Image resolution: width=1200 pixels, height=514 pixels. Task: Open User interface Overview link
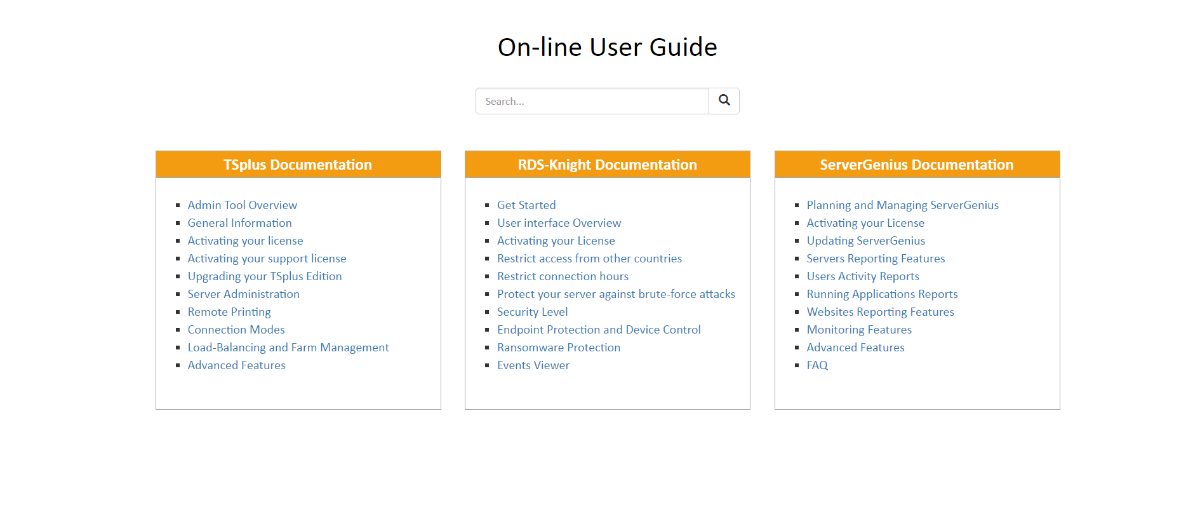click(559, 223)
